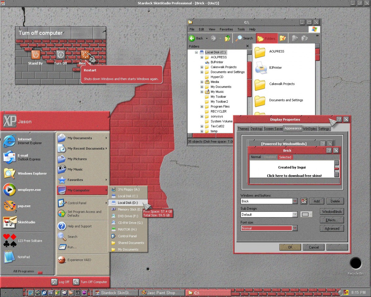The height and width of the screenshot is (297, 371).
Task: Click the skin icon beside Brick dropdown
Action: tap(304, 201)
